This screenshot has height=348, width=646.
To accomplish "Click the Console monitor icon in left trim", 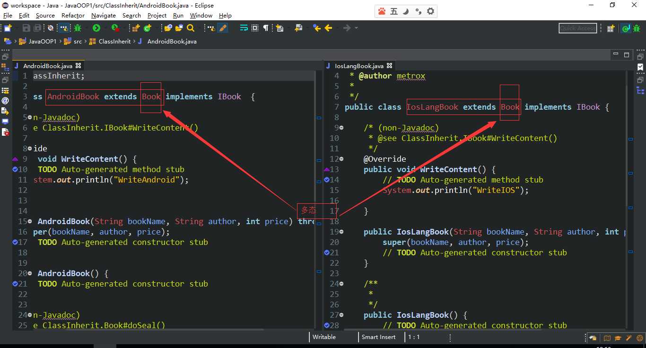I will (5, 122).
